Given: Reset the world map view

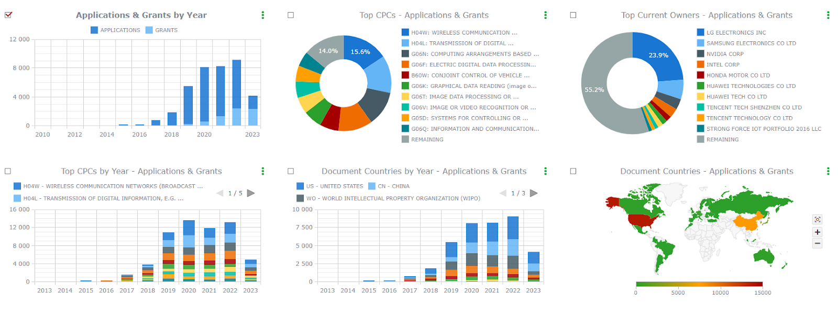Looking at the screenshot, I should 818,219.
